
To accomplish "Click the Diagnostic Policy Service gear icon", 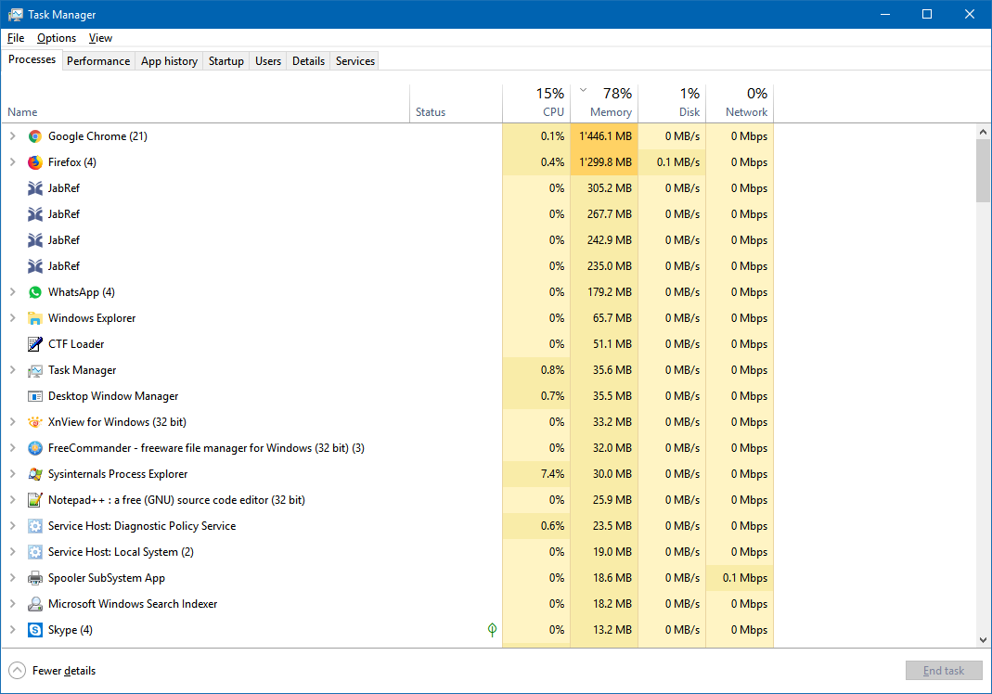I will pos(34,526).
